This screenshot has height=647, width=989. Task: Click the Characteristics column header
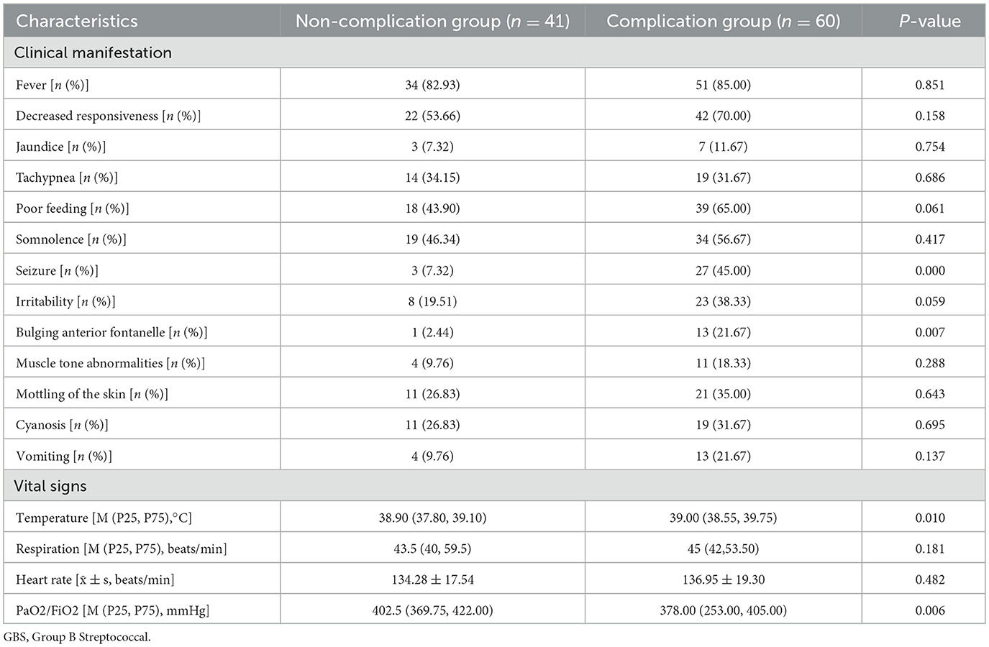pyautogui.click(x=77, y=22)
